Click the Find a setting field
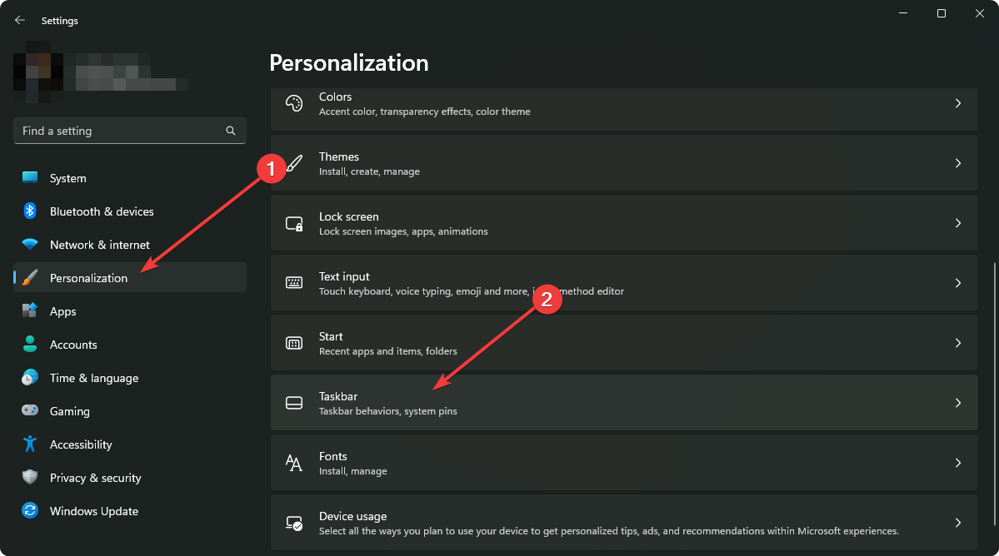This screenshot has height=556, width=999. [121, 131]
